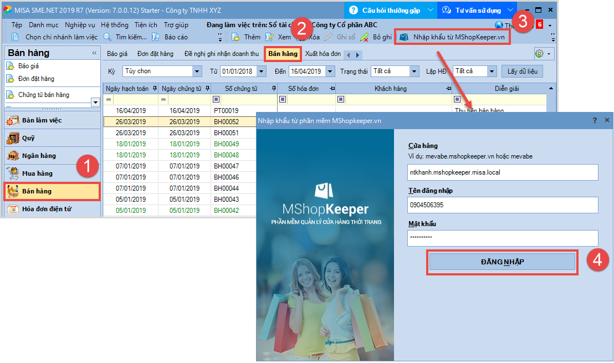Open the grid settings gear dropdown arrow
This screenshot has width=614, height=363.
pyautogui.click(x=549, y=54)
